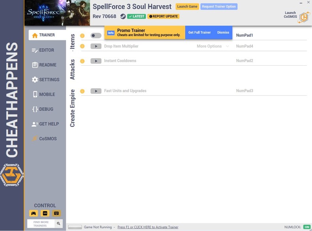Click the Game Not Running status text

point(98,227)
